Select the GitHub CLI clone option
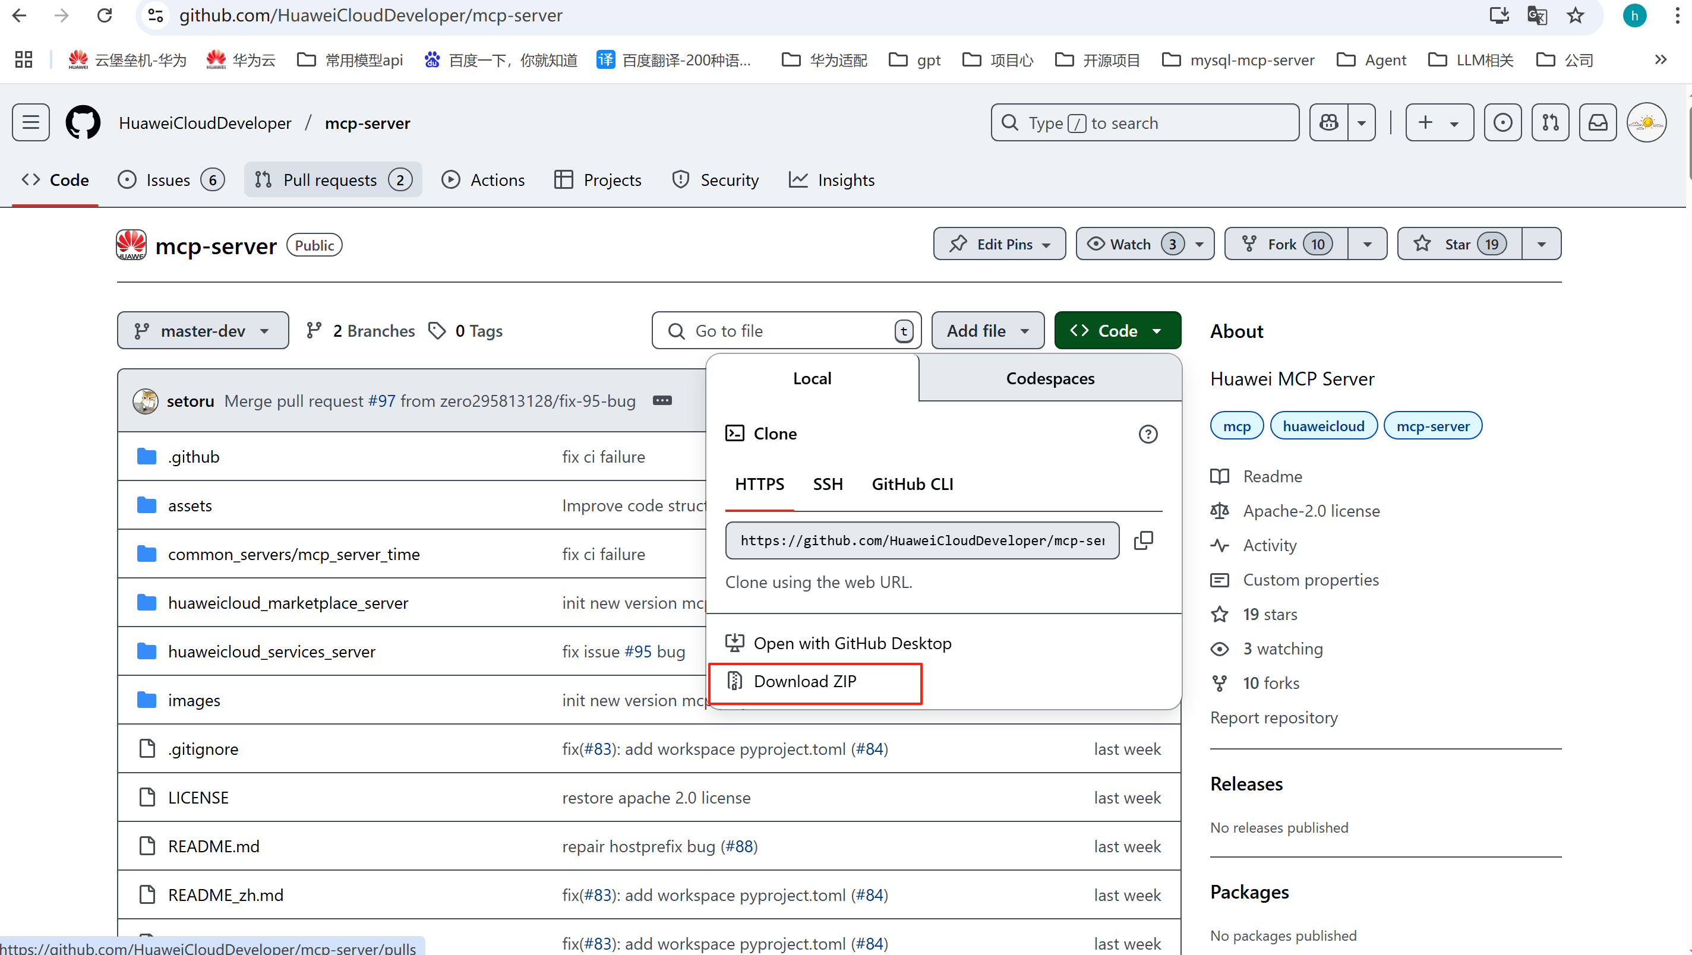Viewport: 1692px width, 955px height. (x=912, y=484)
